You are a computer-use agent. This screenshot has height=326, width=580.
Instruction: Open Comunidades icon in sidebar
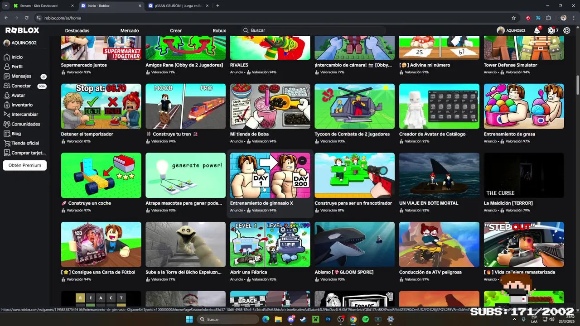[7, 124]
